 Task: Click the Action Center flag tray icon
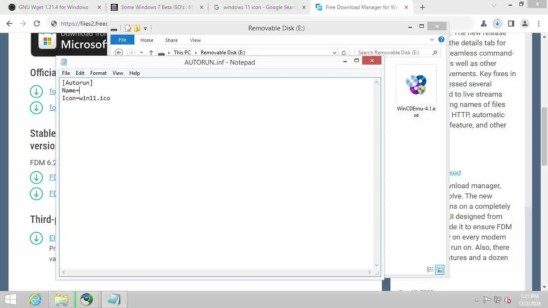point(487,300)
